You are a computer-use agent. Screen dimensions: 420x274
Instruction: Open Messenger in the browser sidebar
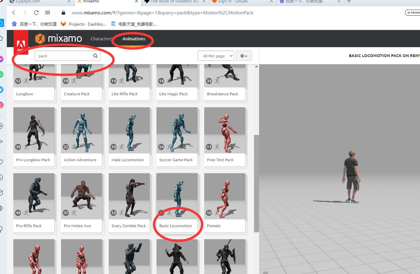1,59
